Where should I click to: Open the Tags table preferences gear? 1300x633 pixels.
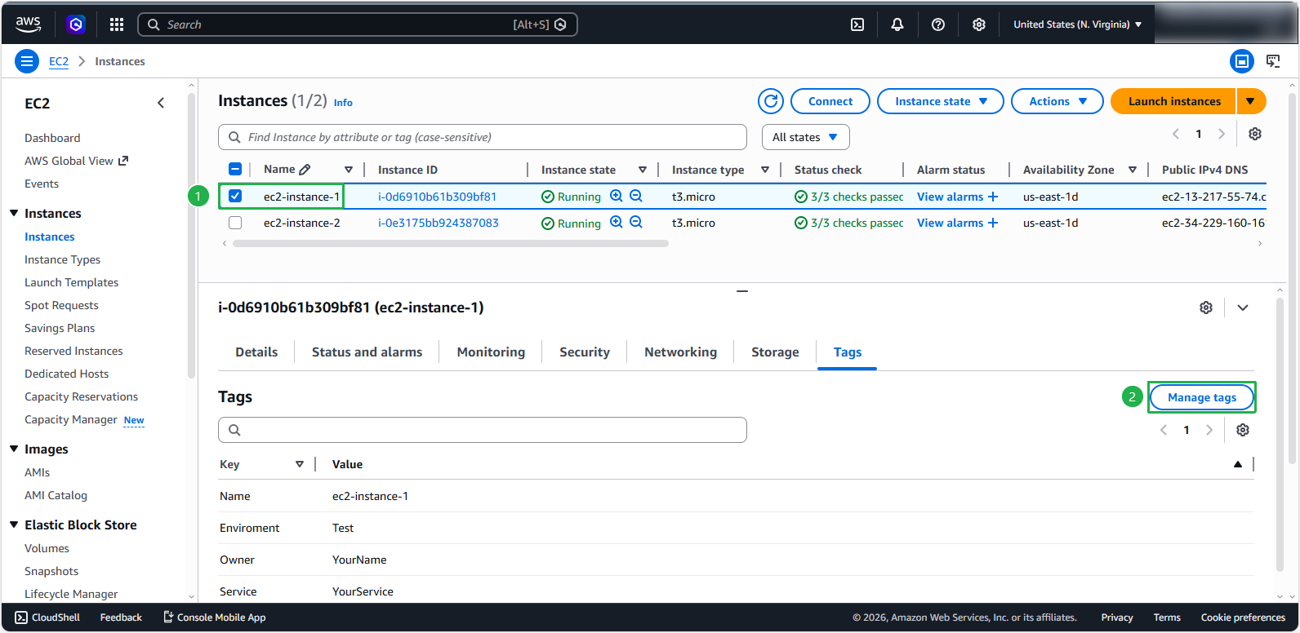(1243, 430)
